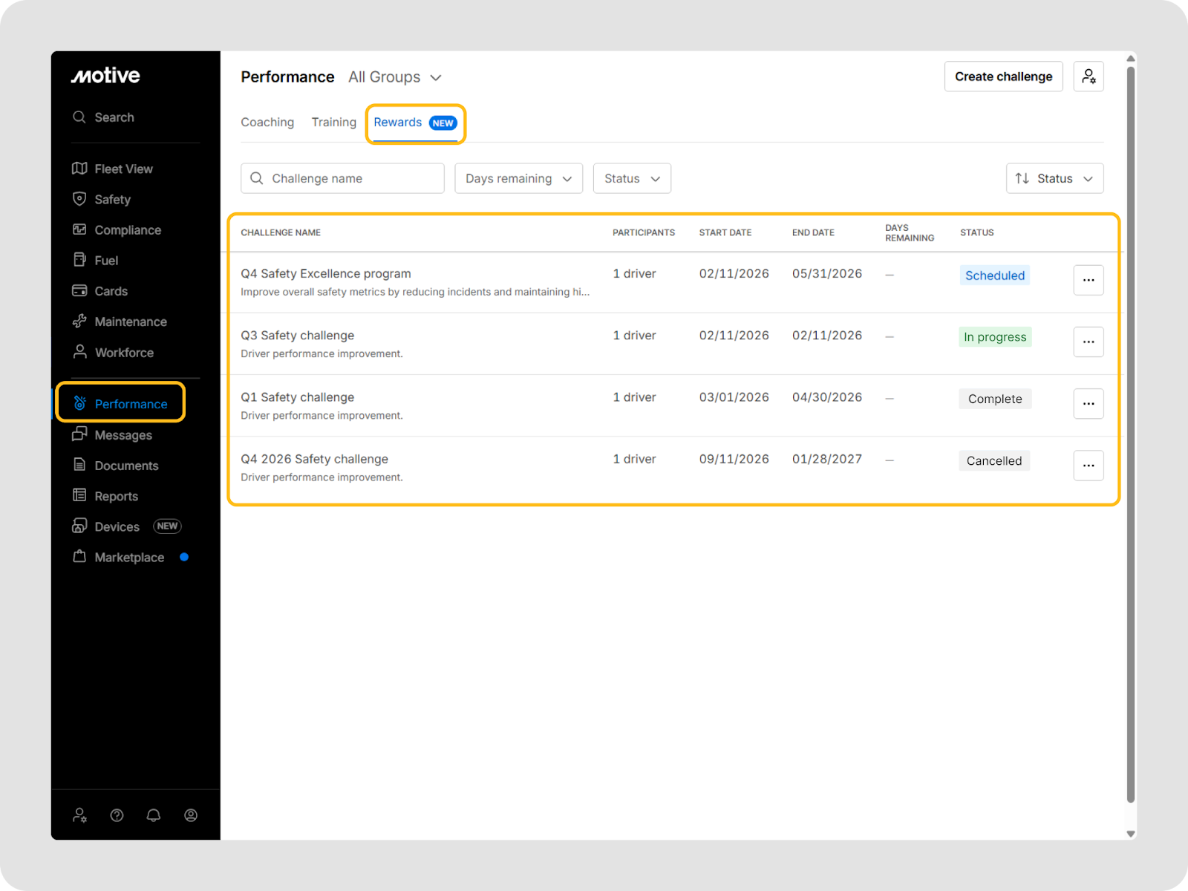Expand the All Groups dropdown
The height and width of the screenshot is (891, 1188).
(x=395, y=77)
